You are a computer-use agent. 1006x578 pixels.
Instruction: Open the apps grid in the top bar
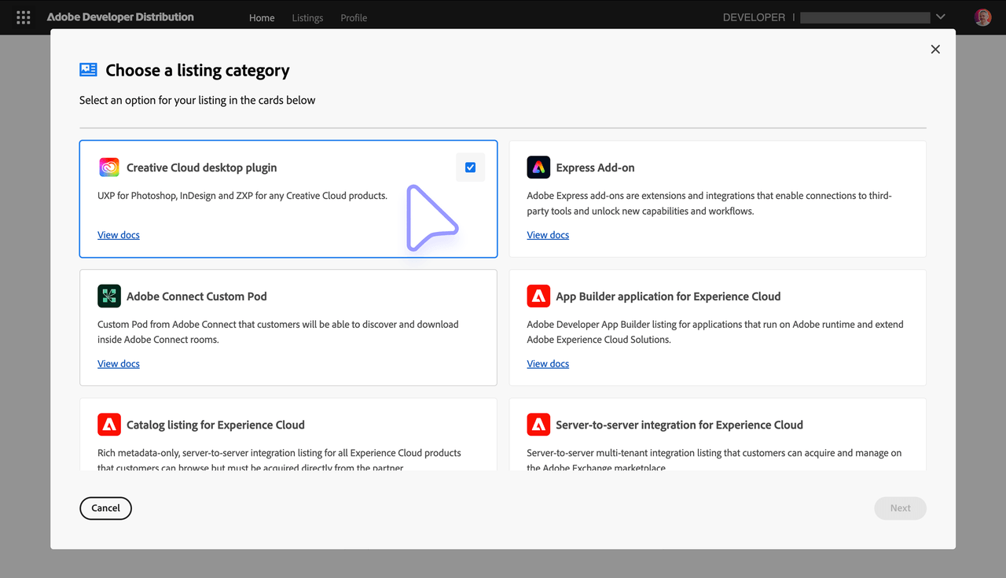pyautogui.click(x=23, y=17)
